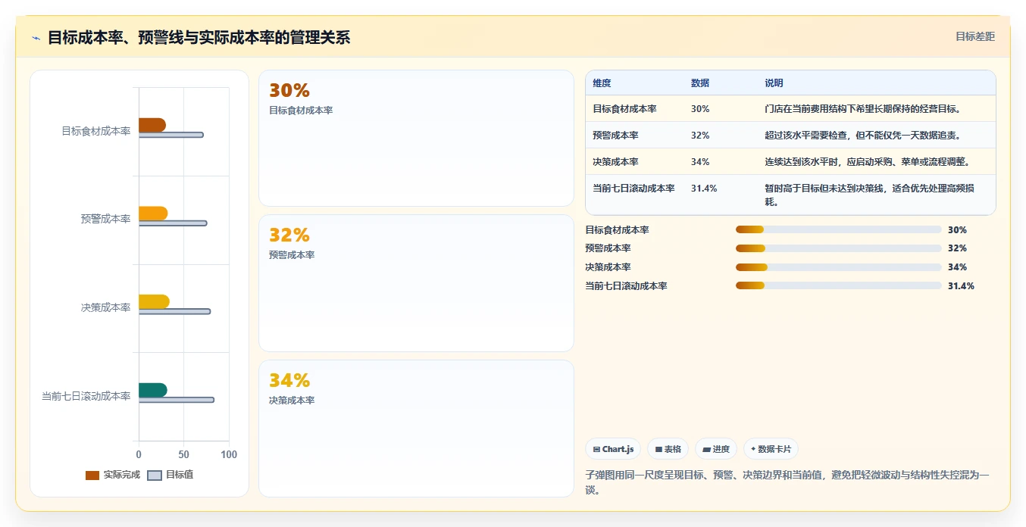Click the 当前七日滚动成本率 chart axis label
Screen dimensions: 1026x527
click(x=86, y=396)
